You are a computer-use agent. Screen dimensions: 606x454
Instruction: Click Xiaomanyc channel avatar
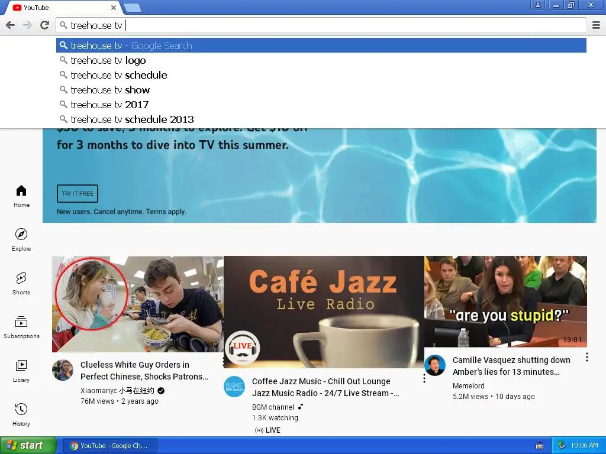(x=63, y=370)
